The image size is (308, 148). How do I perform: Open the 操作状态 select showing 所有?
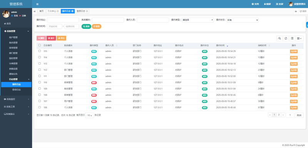click(243, 20)
